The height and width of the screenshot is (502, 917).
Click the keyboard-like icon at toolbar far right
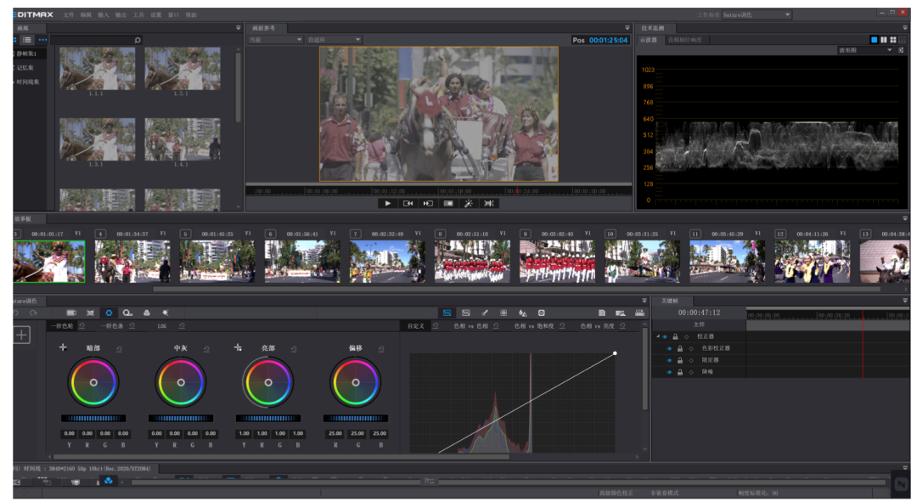[640, 313]
